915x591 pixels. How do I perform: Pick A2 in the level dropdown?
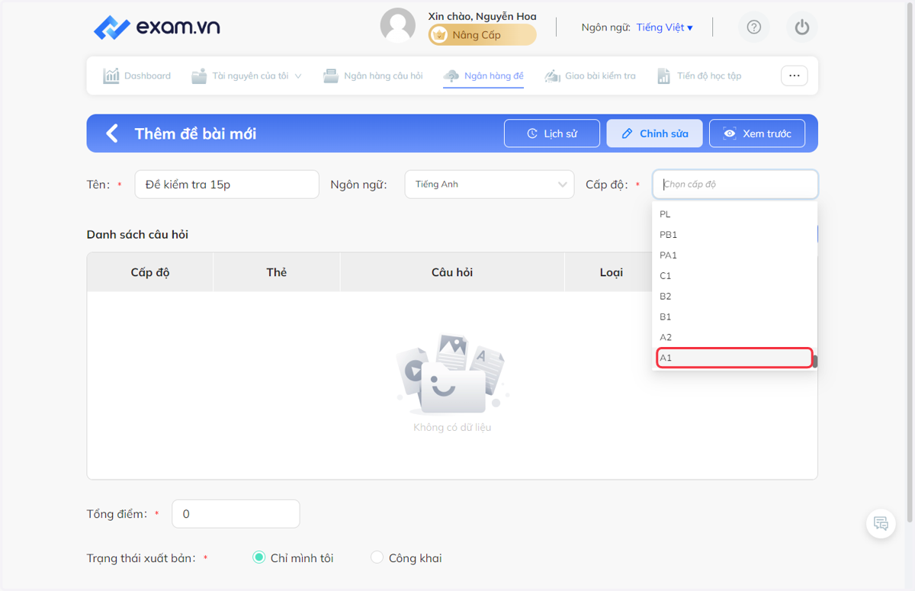coord(734,338)
